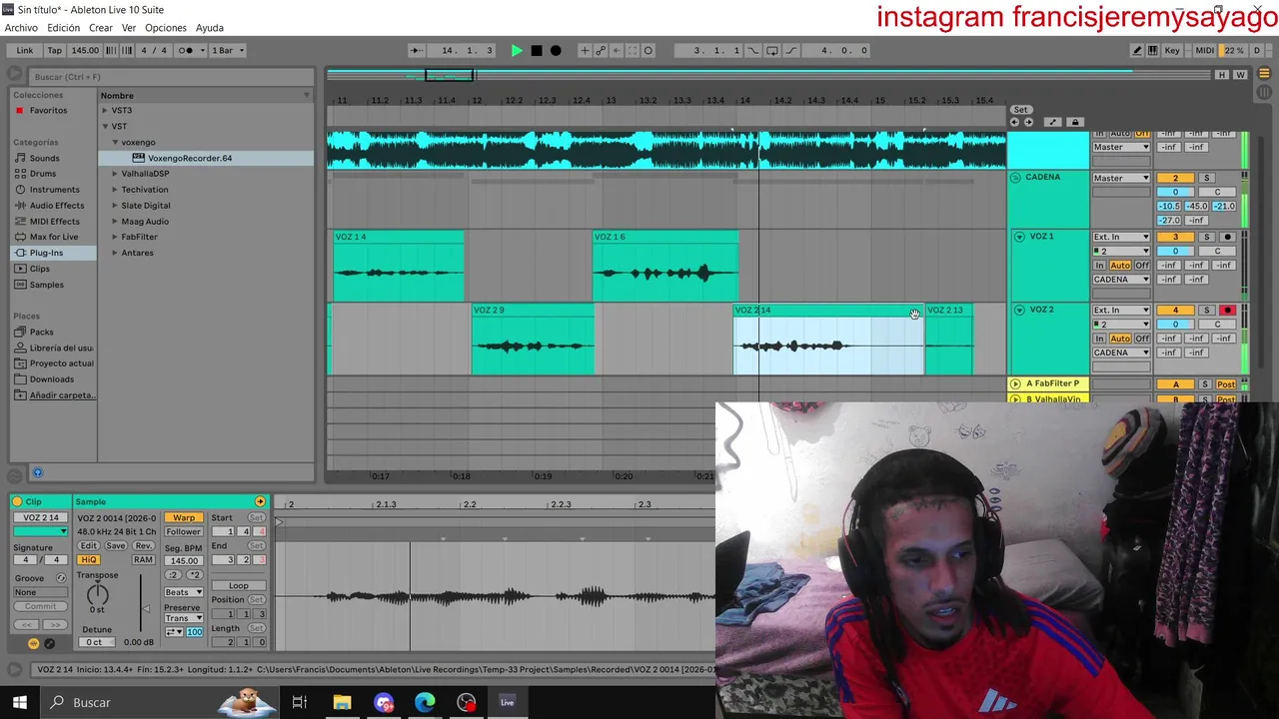Arm VOZ 1 track for recording

click(x=1228, y=237)
